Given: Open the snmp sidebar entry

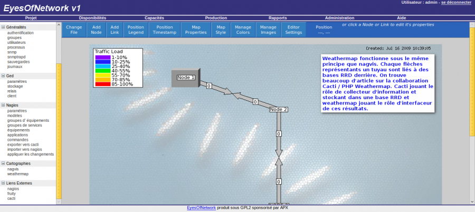Looking at the screenshot, I should [x=12, y=52].
